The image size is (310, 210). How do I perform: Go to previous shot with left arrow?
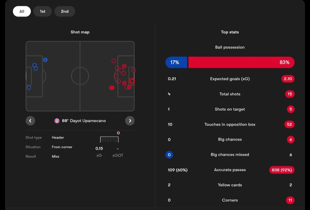[x=30, y=121]
